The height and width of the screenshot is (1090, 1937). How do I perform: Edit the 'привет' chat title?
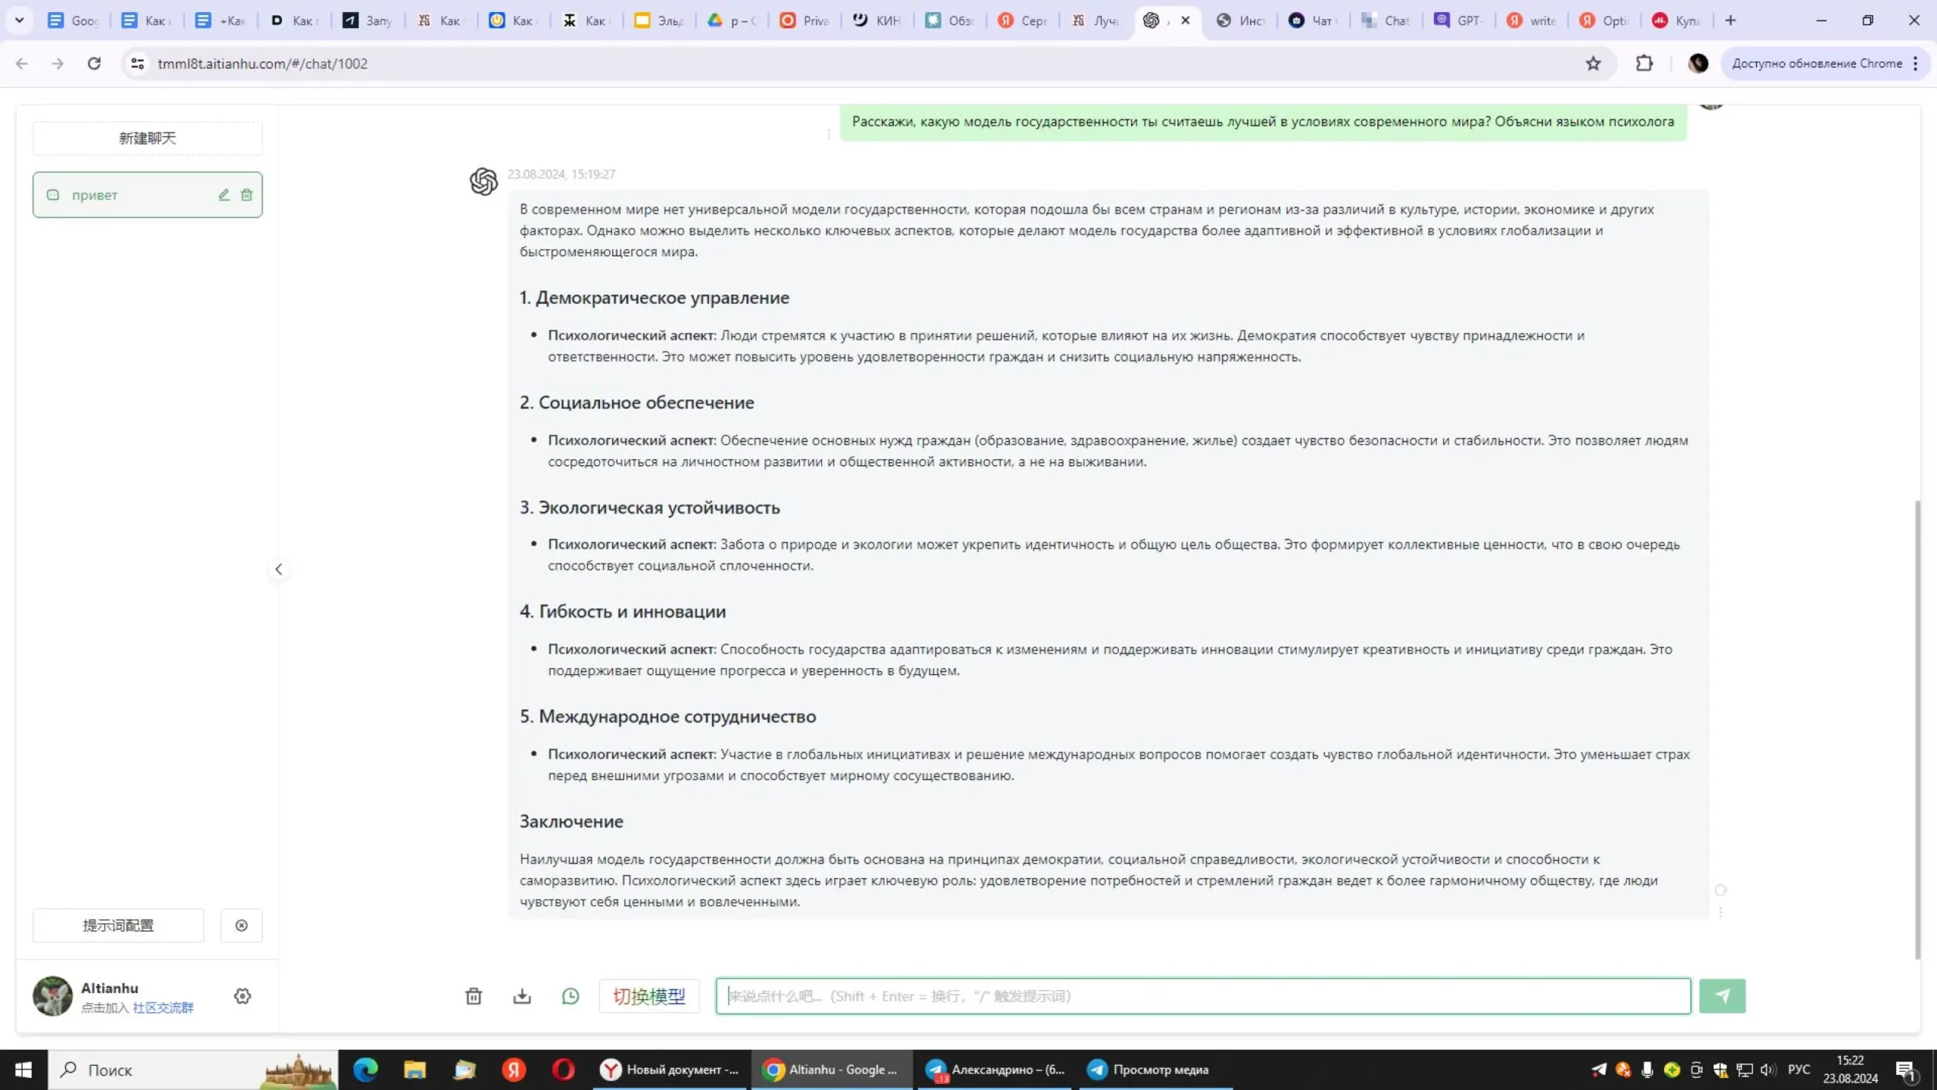(x=224, y=195)
